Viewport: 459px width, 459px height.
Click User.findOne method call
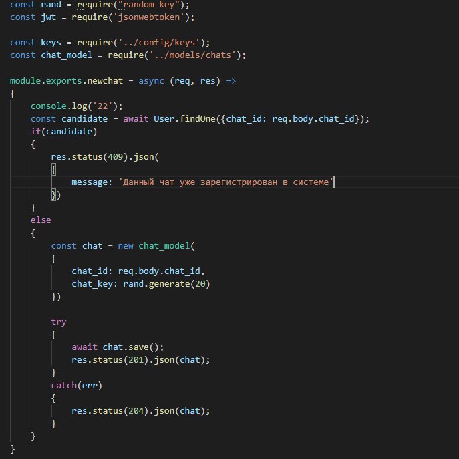[x=184, y=118]
